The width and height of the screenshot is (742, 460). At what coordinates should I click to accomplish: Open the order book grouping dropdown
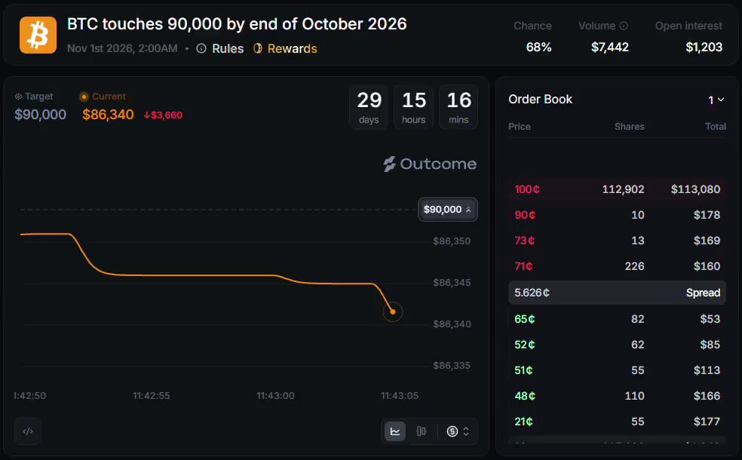tap(716, 100)
